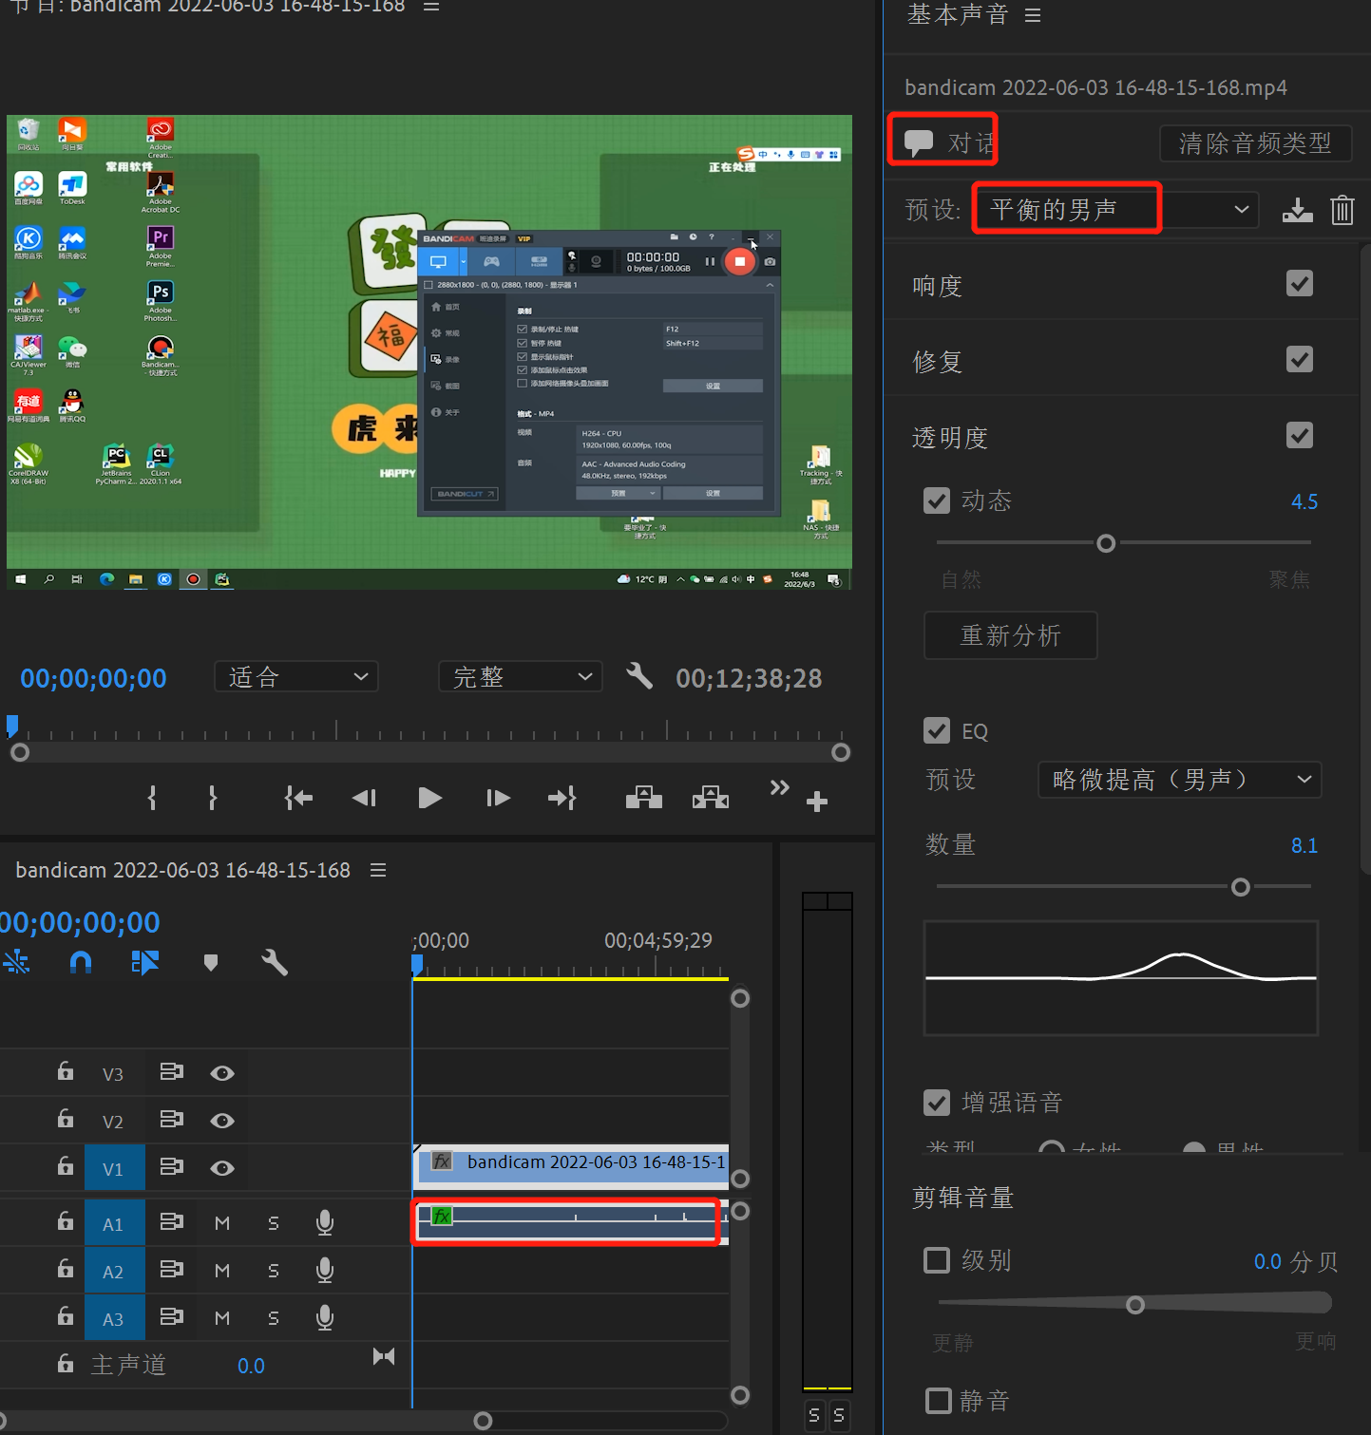Hide V3 track output eye
Screen dimensions: 1371x1435
[x=222, y=1073]
